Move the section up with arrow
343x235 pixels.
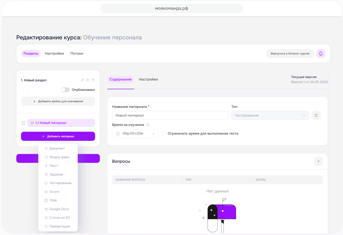tap(23, 90)
